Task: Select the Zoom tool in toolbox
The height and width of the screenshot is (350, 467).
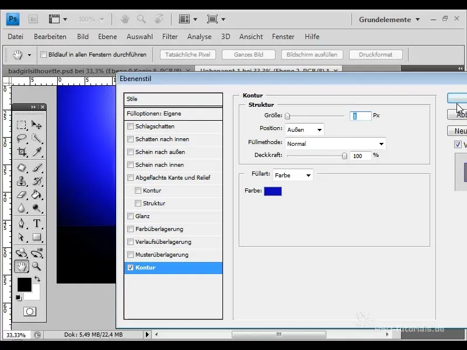Action: 37,266
